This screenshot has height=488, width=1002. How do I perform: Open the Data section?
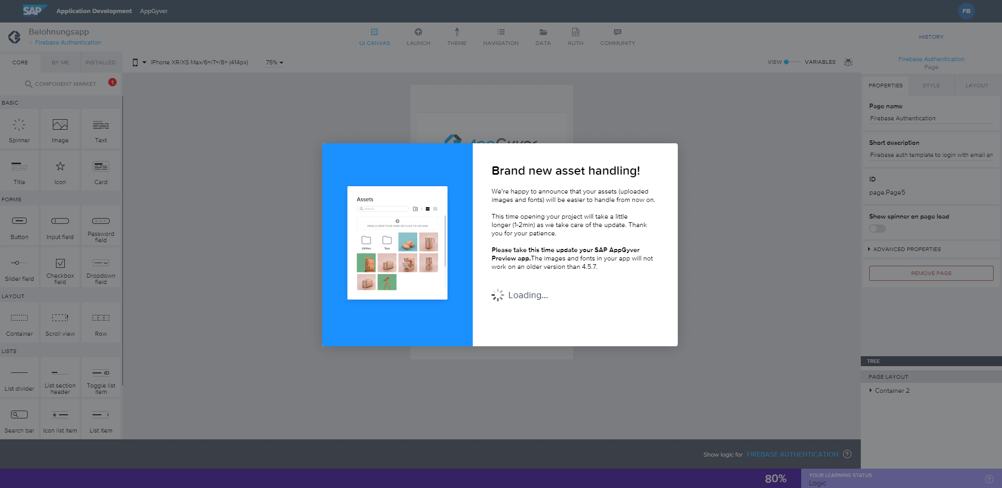coord(543,37)
